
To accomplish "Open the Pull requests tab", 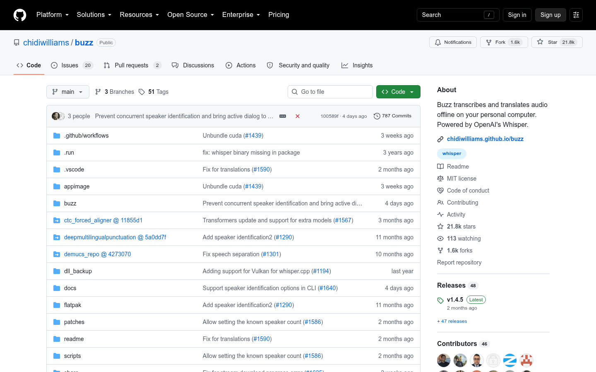I will [132, 65].
